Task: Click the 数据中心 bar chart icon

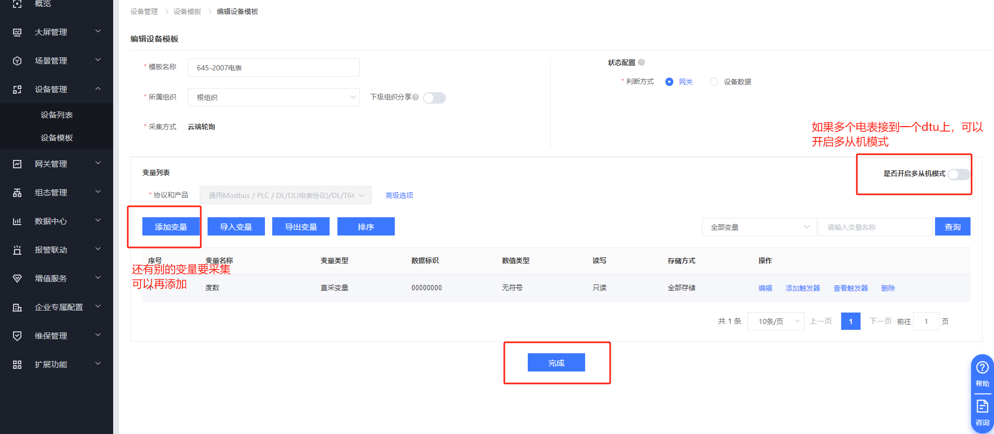Action: point(17,221)
